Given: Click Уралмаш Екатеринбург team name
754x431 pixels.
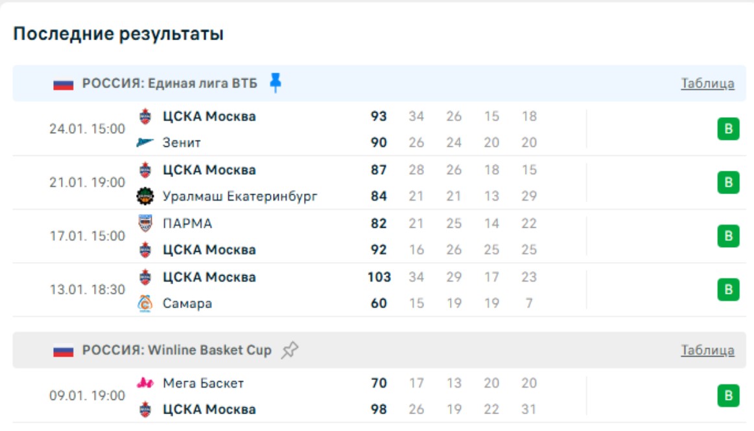Looking at the screenshot, I should pyautogui.click(x=240, y=196).
